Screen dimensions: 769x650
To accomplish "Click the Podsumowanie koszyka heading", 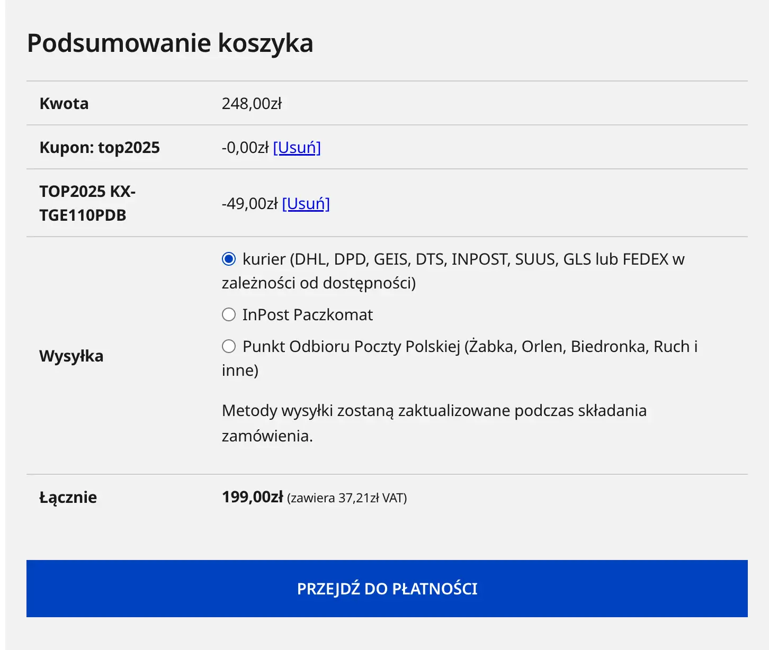I will [170, 43].
